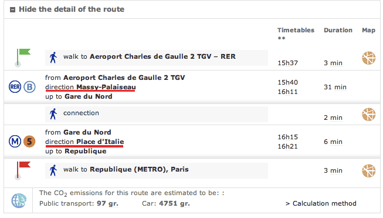The width and height of the screenshot is (383, 218).
Task: Click the RER logo icon
Action: click(x=15, y=87)
